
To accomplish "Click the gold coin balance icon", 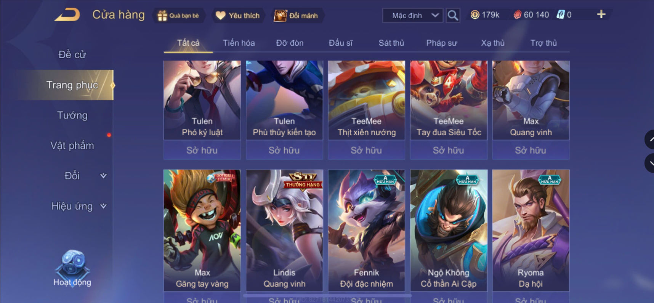I will pyautogui.click(x=475, y=15).
